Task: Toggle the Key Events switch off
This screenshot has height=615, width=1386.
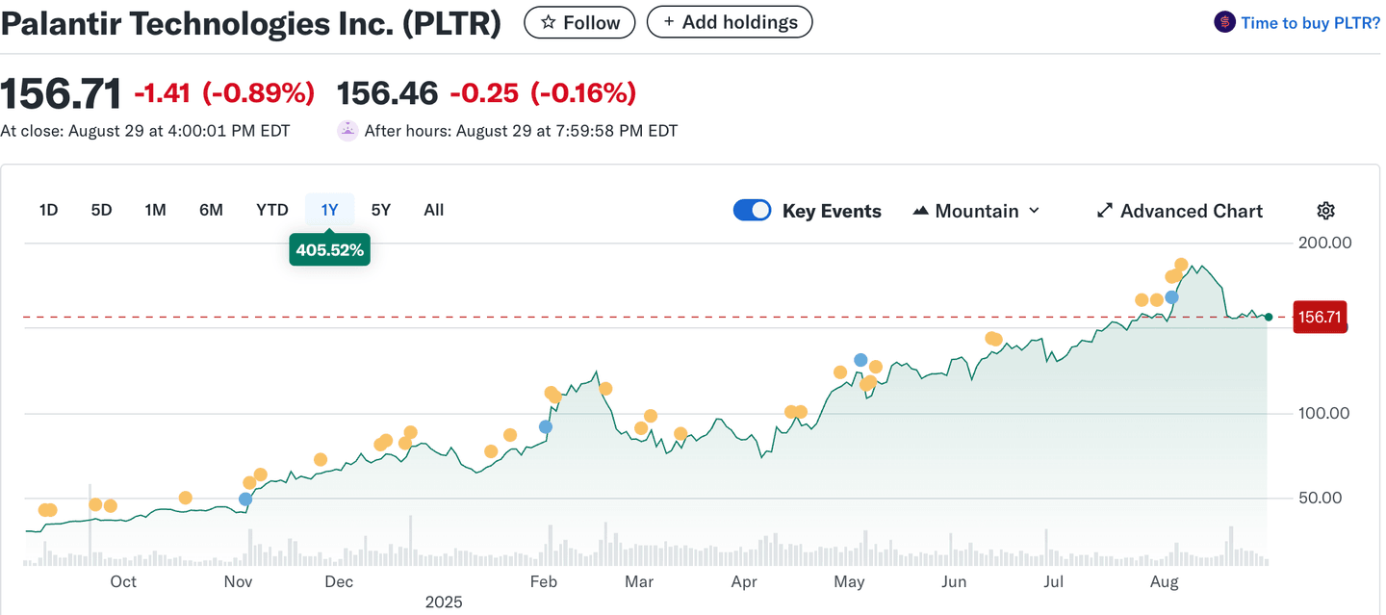Action: coord(752,211)
